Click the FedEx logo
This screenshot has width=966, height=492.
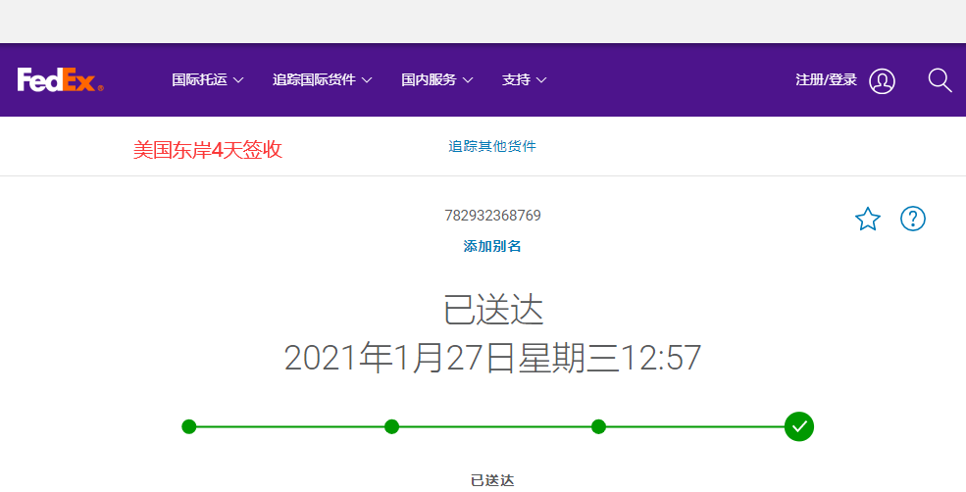(60, 79)
